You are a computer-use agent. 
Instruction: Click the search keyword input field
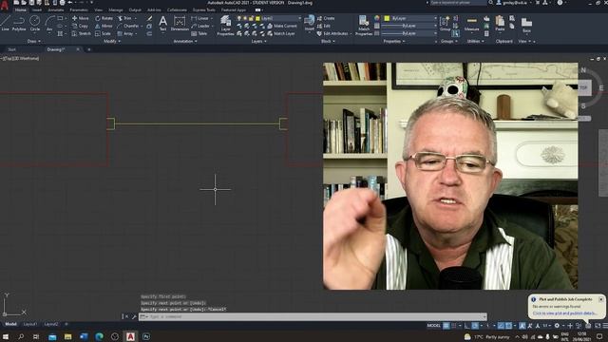point(458,3)
